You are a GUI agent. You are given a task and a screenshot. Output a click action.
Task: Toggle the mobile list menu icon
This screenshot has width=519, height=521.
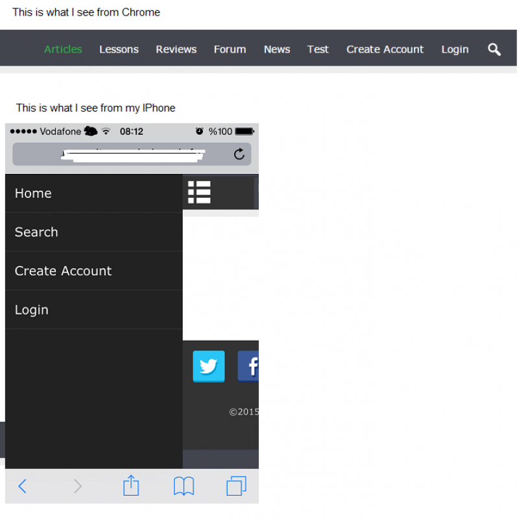(x=199, y=192)
